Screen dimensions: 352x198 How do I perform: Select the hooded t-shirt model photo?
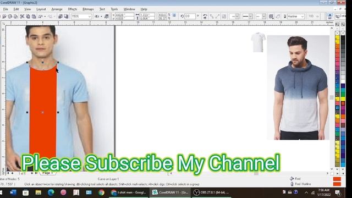(298, 87)
